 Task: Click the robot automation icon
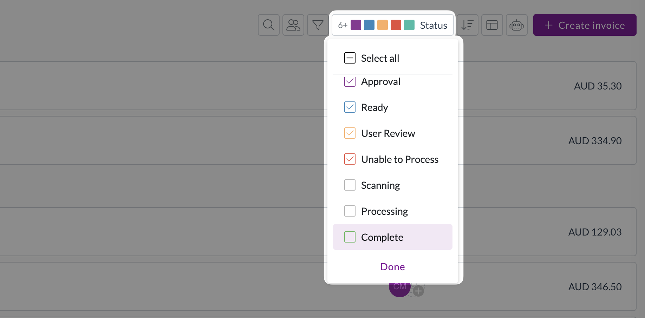coord(517,25)
